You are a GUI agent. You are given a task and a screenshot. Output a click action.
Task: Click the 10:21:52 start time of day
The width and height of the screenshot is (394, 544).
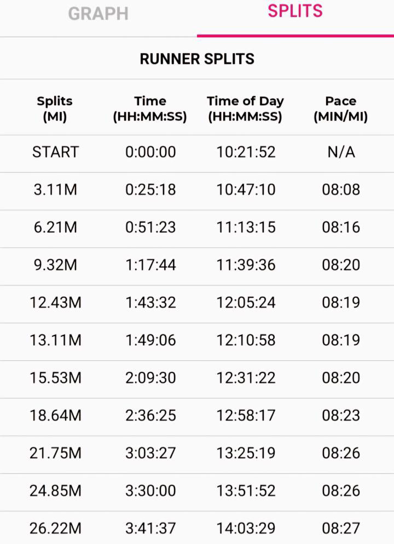[x=246, y=152]
